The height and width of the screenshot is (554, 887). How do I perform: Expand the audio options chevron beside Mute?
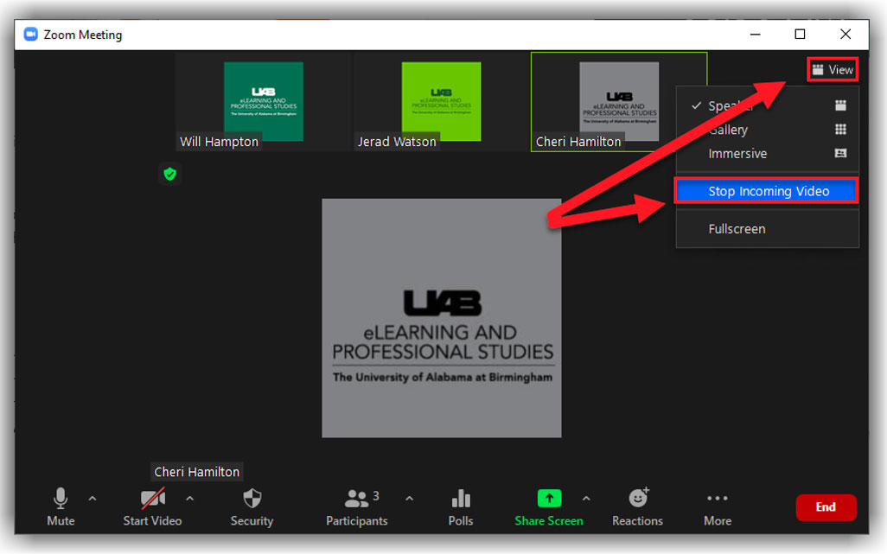click(x=93, y=499)
